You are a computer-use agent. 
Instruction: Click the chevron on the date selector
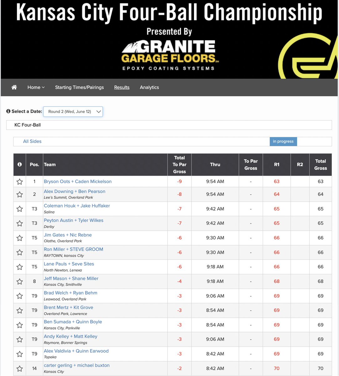click(x=99, y=112)
